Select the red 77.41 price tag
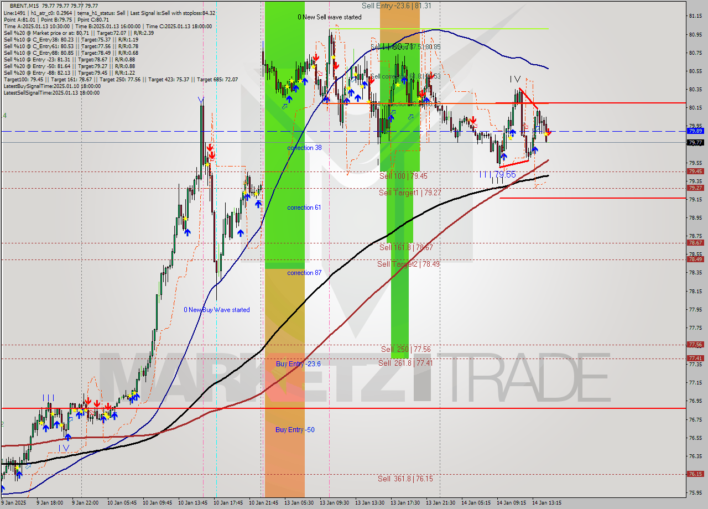The image size is (708, 509). 695,359
